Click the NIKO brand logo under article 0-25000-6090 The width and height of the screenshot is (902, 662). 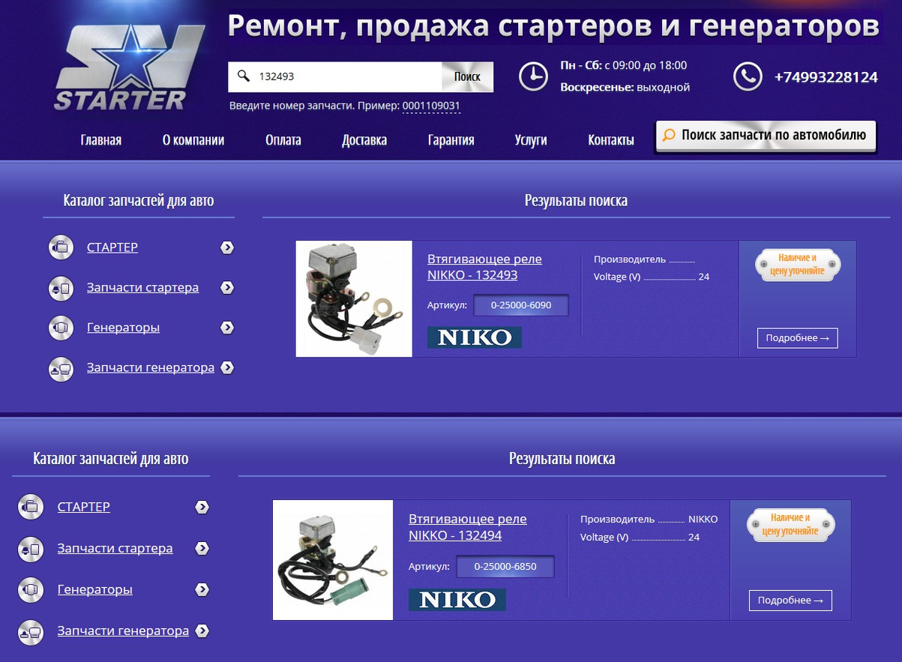475,337
